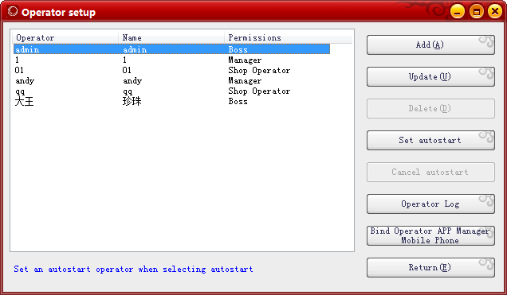Click Boss permission in 大王 row
507x295 pixels.
[238, 101]
